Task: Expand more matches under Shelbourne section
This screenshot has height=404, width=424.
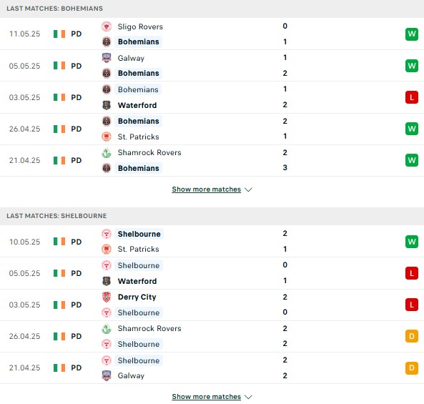Action: (207, 397)
